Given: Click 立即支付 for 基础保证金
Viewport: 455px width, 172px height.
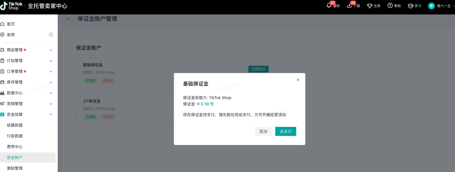Looking at the screenshot, I should (x=258, y=69).
